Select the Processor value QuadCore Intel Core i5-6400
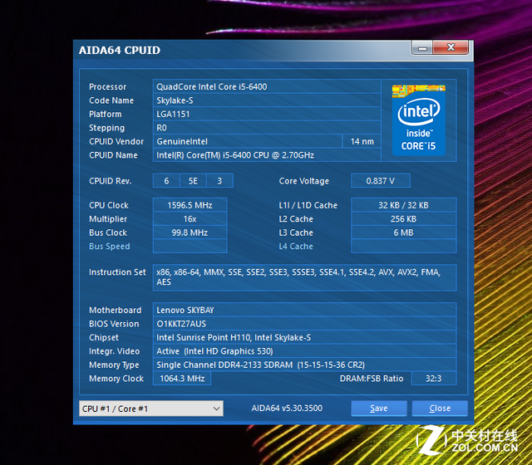Image resolution: width=532 pixels, height=465 pixels. [x=267, y=86]
